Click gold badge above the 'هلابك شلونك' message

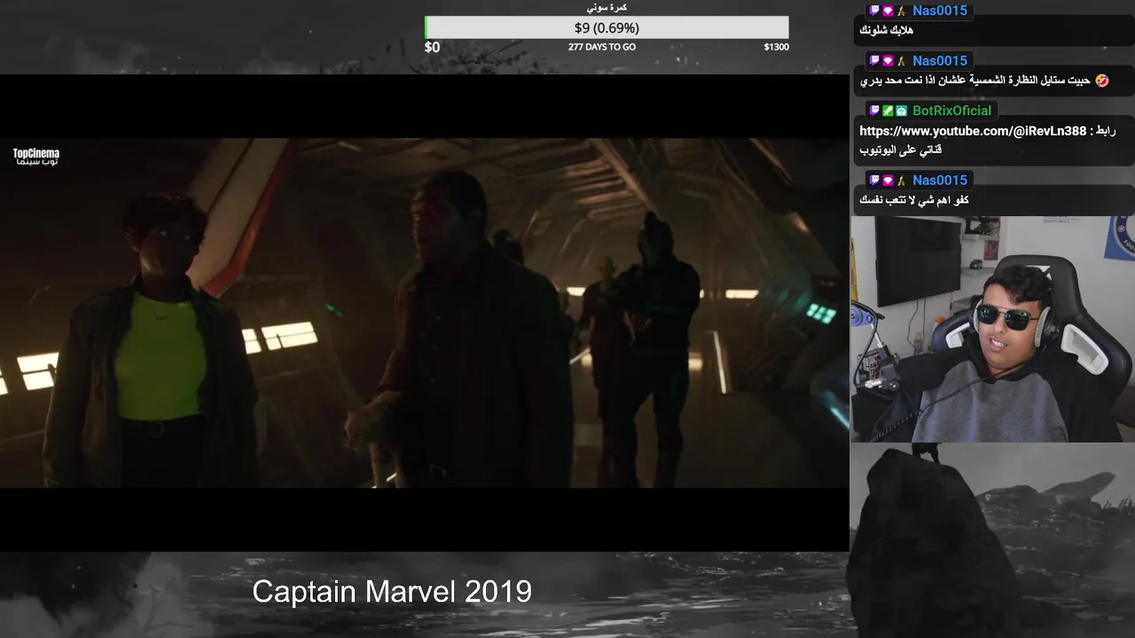click(901, 11)
